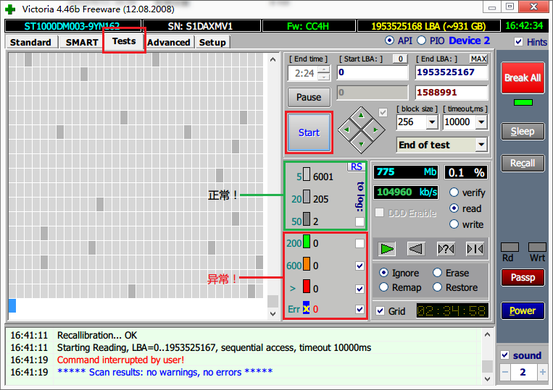Select the Restore error action
Screen dimensions: 553x390
click(437, 287)
